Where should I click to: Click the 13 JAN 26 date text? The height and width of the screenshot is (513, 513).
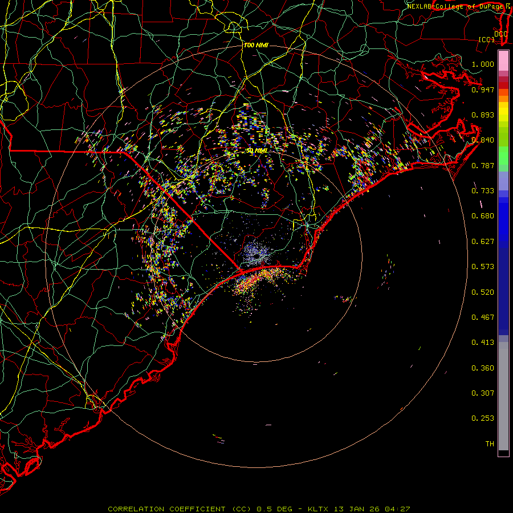357,509
